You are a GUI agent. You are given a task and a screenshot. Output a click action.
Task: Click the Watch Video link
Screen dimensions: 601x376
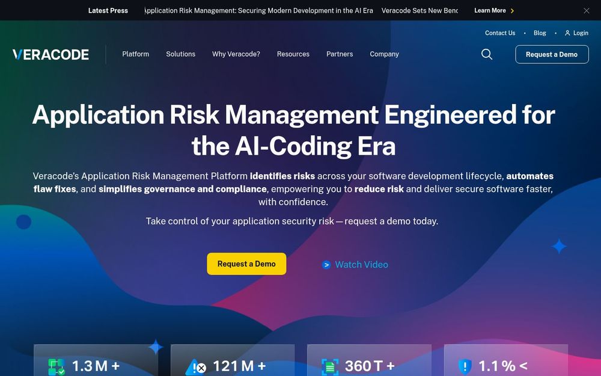pos(361,265)
